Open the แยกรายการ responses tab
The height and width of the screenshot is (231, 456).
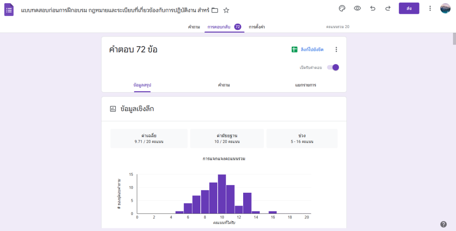[305, 85]
